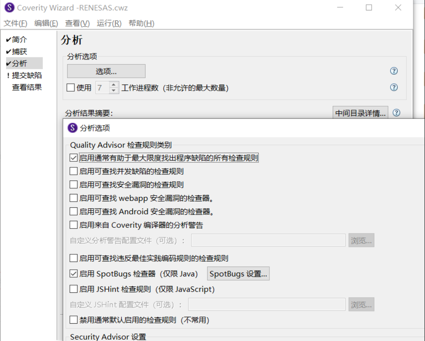Decrease the worker count spinner down arrow
This screenshot has width=425, height=341.
pos(114,90)
